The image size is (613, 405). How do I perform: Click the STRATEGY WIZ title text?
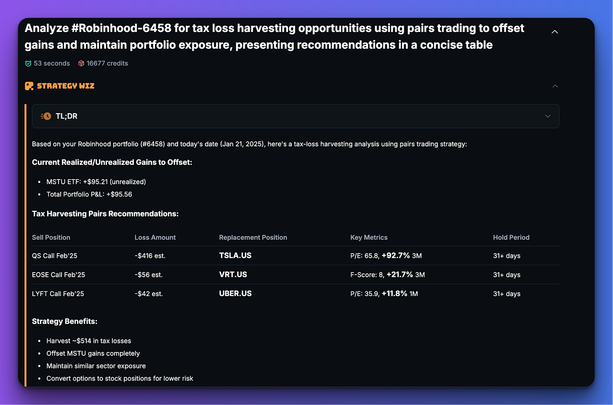point(66,86)
